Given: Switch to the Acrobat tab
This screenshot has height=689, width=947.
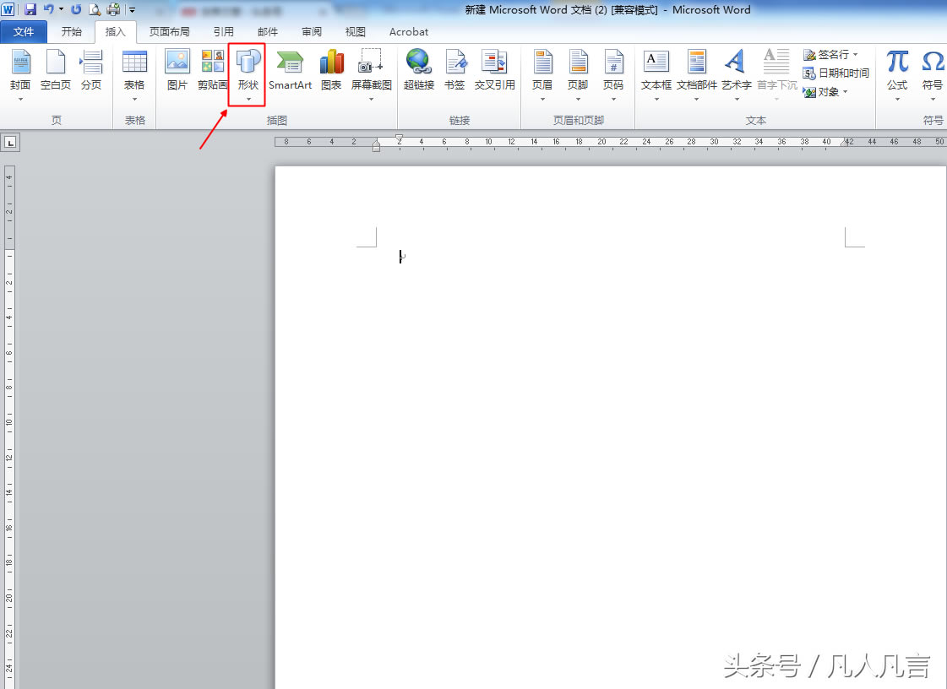Looking at the screenshot, I should [x=408, y=32].
